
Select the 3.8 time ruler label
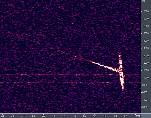33,116
